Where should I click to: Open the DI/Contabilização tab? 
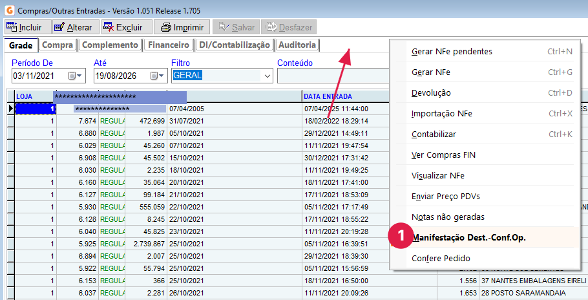[235, 45]
